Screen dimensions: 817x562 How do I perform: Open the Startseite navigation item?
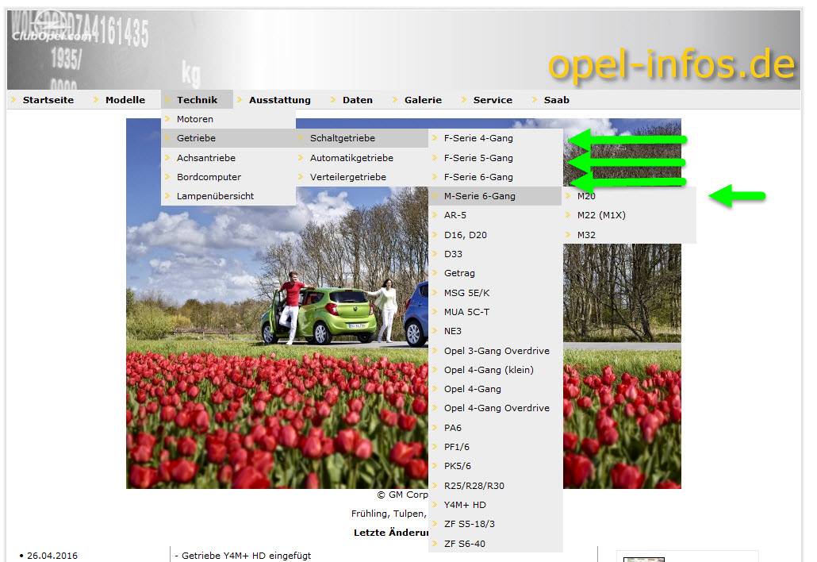pyautogui.click(x=48, y=99)
